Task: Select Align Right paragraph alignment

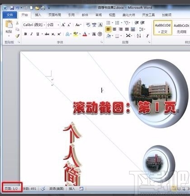Action: click(120, 29)
